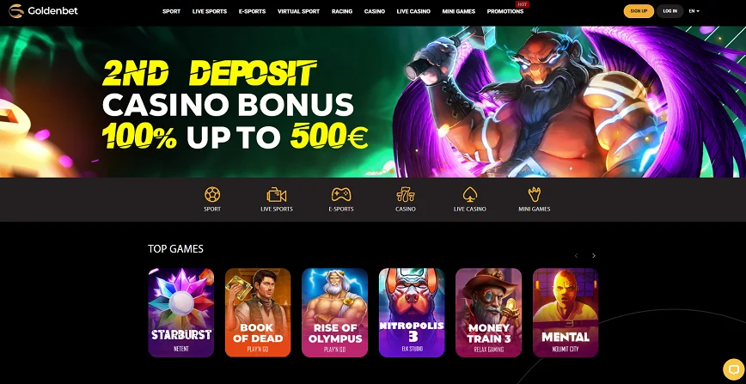
Task: Select the Live Sports camera icon
Action: click(x=277, y=195)
